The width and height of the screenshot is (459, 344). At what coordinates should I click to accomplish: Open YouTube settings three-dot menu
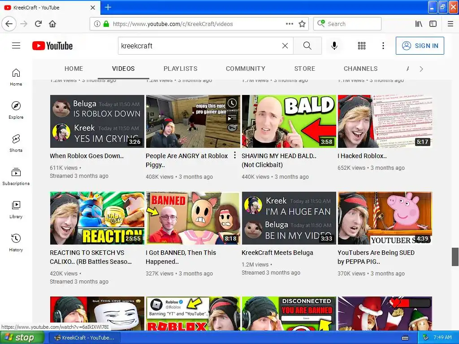[383, 46]
